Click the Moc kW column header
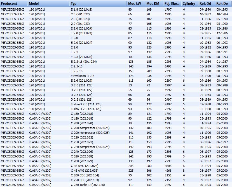Viewport: 232px width, 187px height. pyautogui.click(x=136, y=4)
